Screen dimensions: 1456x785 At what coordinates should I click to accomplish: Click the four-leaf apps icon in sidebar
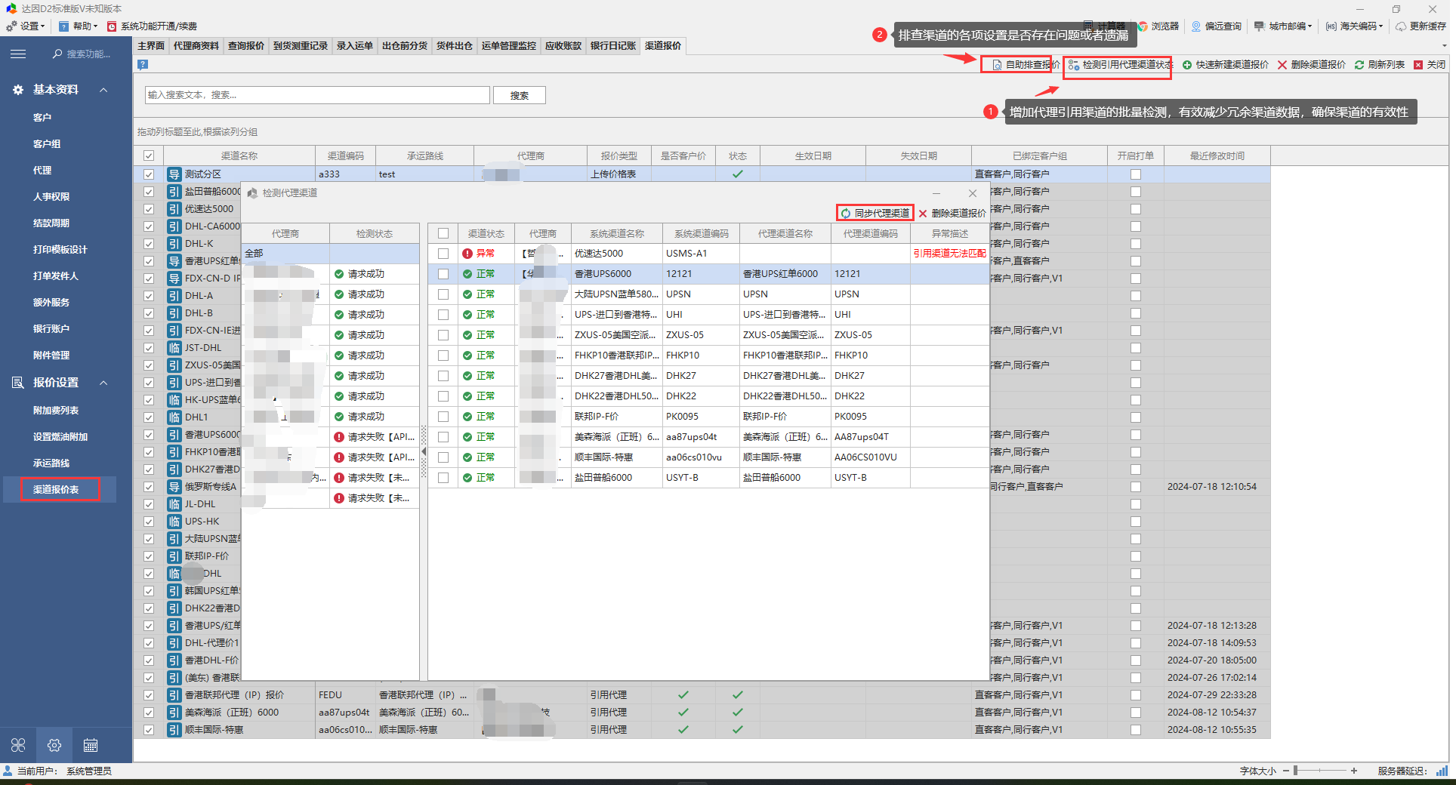tap(18, 746)
